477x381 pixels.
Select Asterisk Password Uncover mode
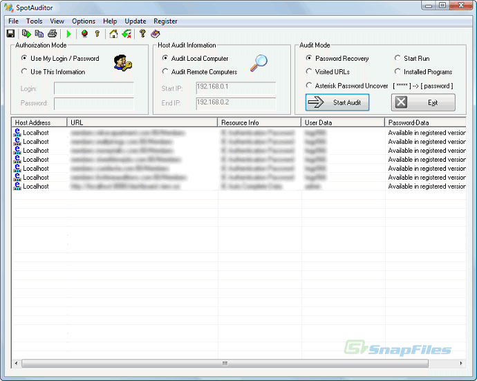click(347, 86)
